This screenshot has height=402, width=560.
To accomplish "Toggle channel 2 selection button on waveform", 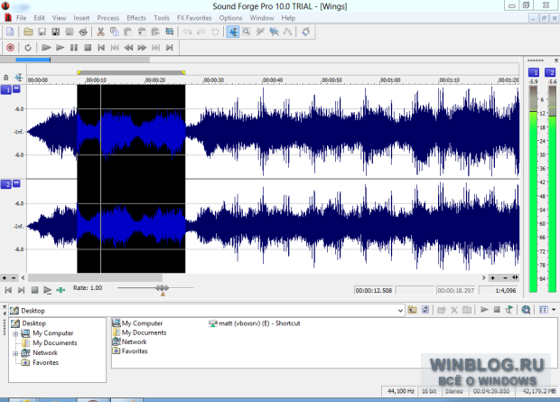I will pos(6,184).
